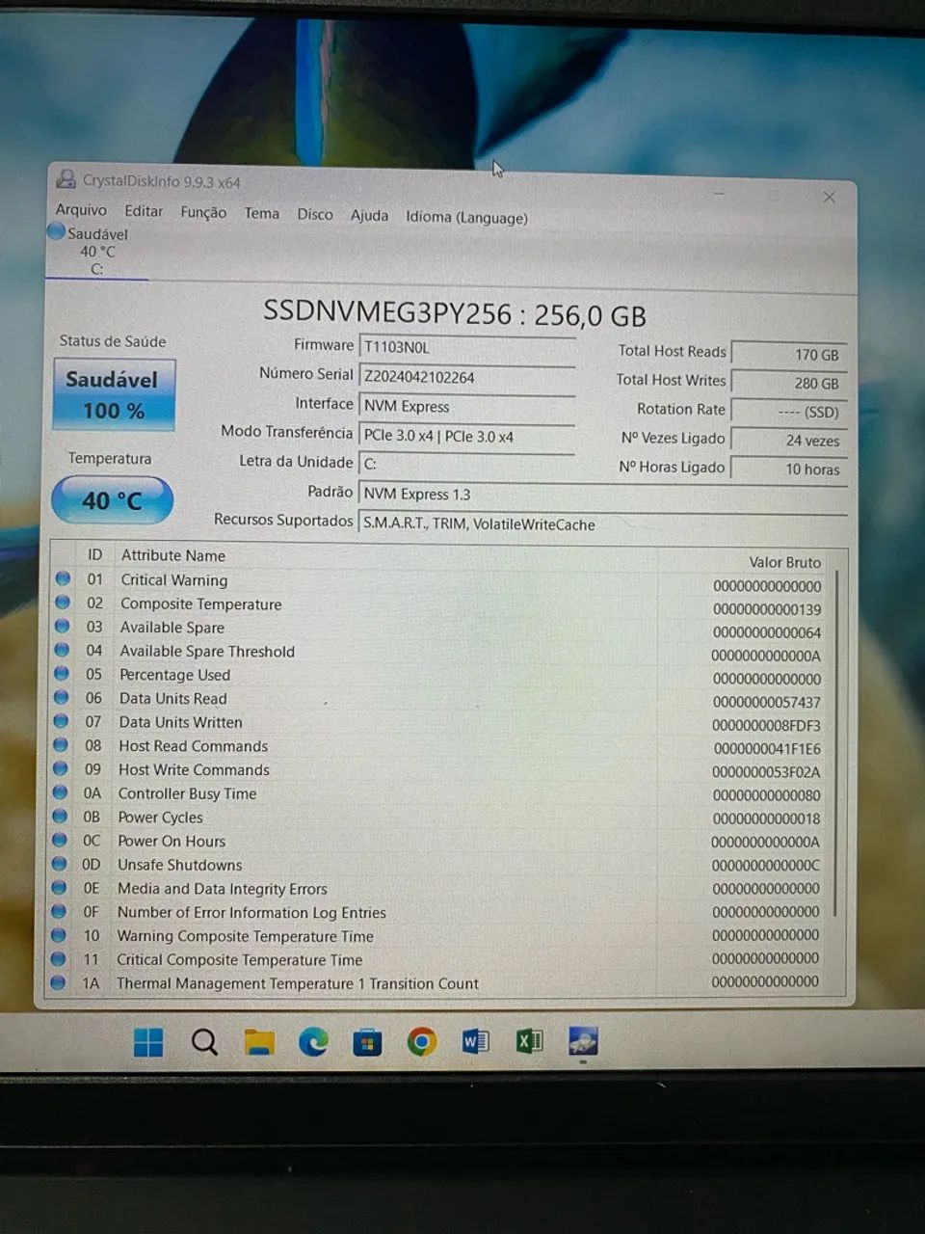Screen dimensions: 925x1234
Task: Click the status dot for Available Spare Threshold
Action: 62,650
